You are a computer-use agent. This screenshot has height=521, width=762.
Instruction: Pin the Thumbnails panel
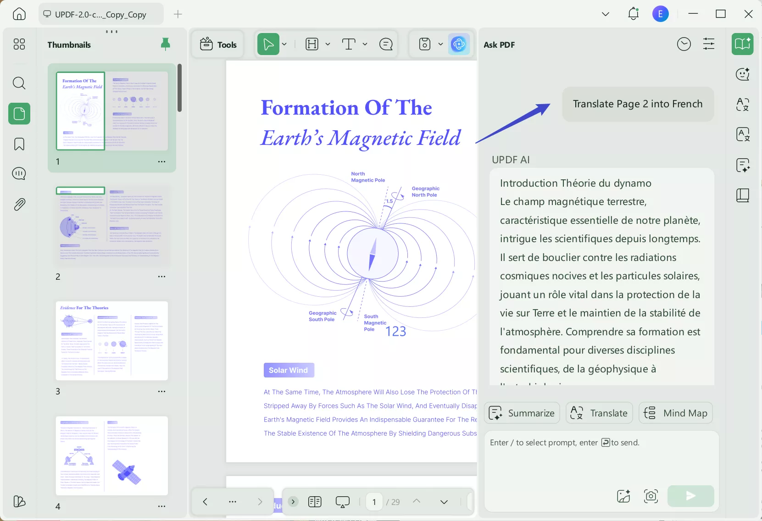click(166, 44)
